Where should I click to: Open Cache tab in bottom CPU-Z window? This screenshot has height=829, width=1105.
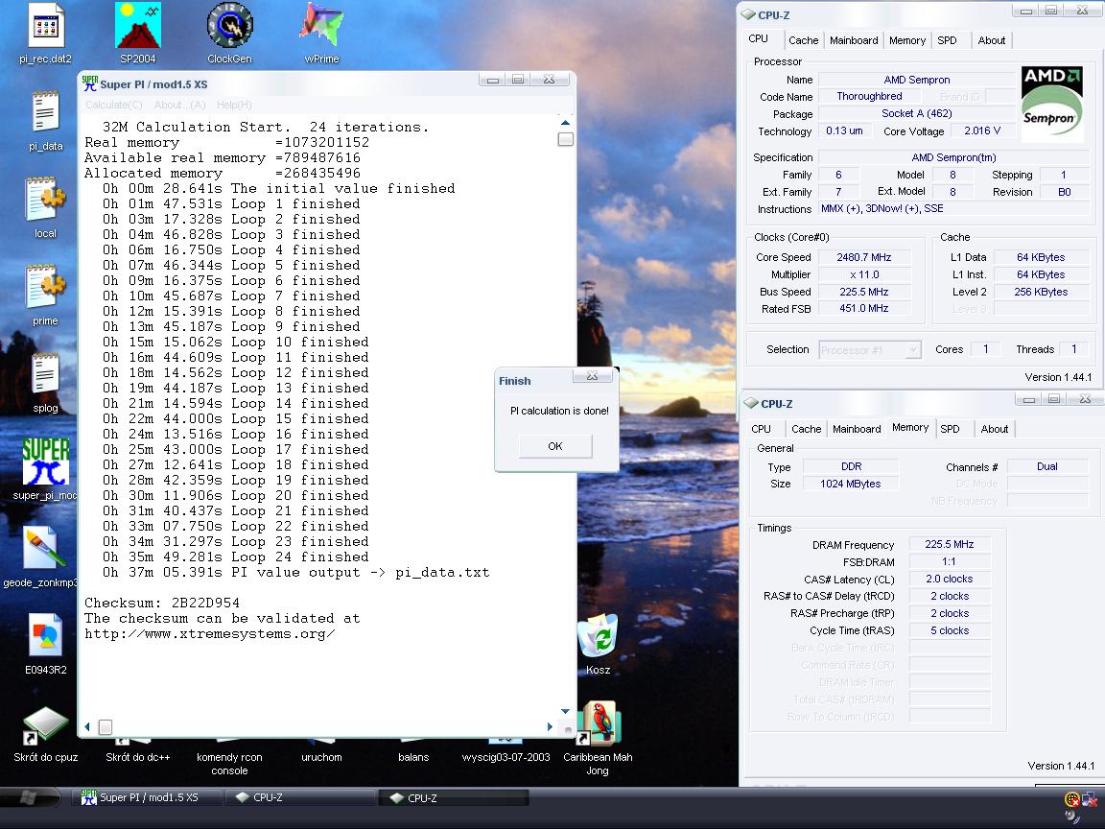click(806, 429)
